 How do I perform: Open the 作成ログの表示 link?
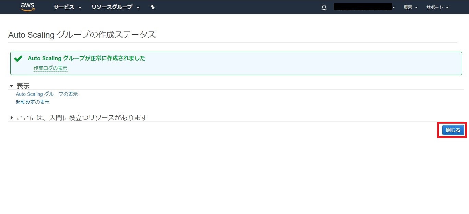click(50, 68)
